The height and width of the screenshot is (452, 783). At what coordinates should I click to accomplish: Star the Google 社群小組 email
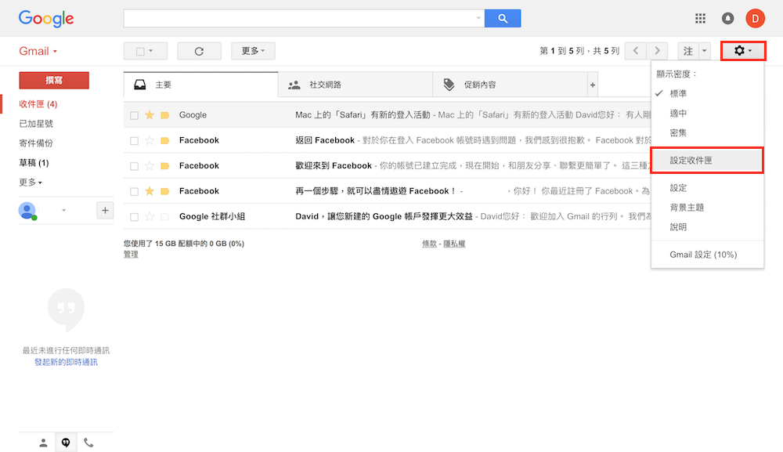coord(150,216)
